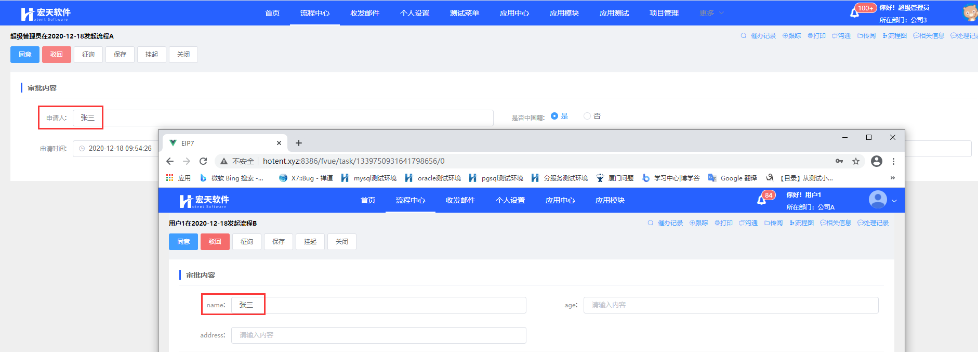
Task: Open user avatar in front EIP7 page
Action: click(x=878, y=200)
